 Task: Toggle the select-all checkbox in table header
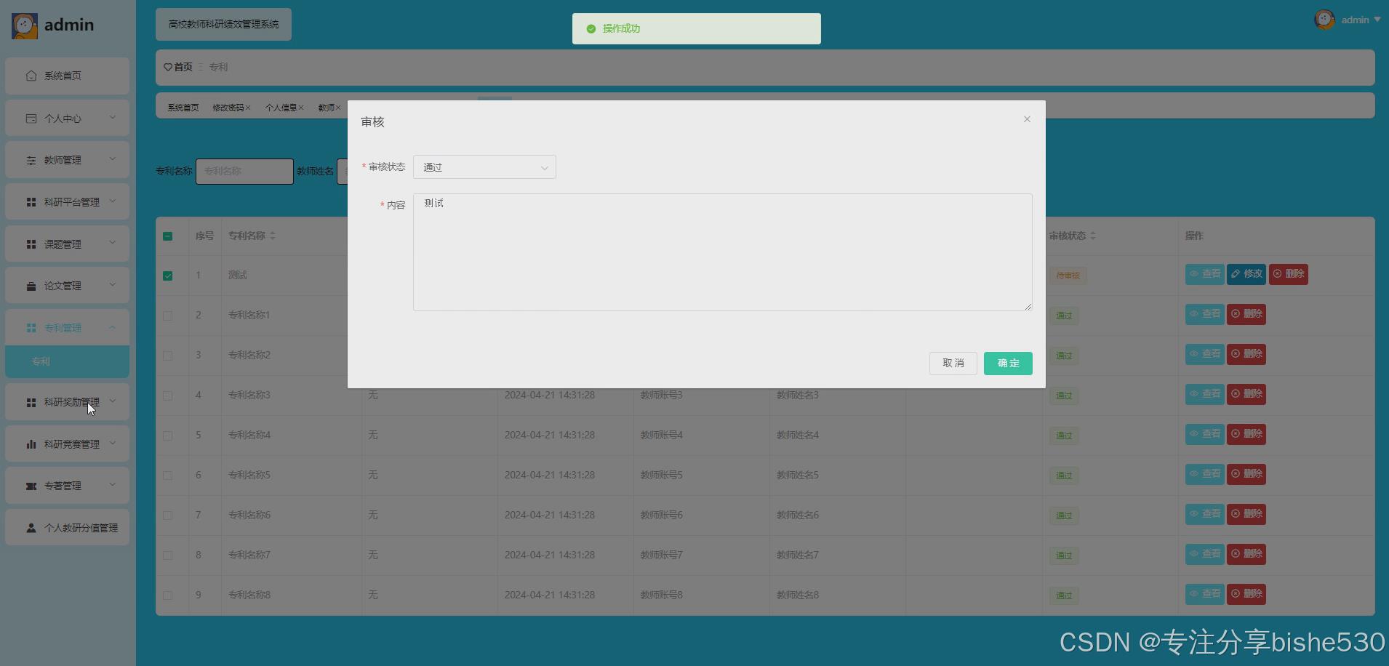168,236
